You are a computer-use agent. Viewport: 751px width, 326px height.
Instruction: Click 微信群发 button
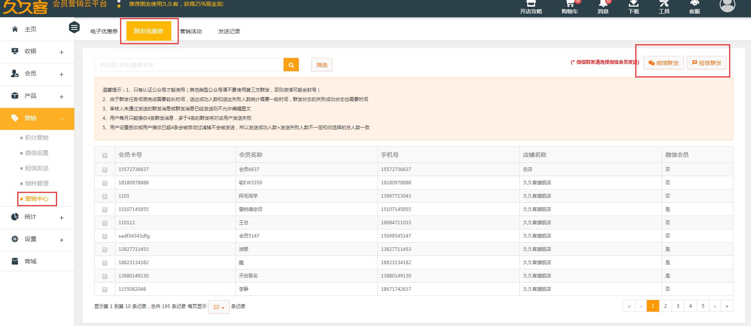pyautogui.click(x=663, y=63)
